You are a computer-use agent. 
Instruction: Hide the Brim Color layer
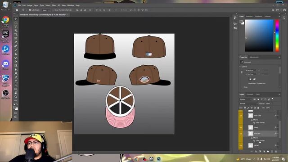[241, 116]
